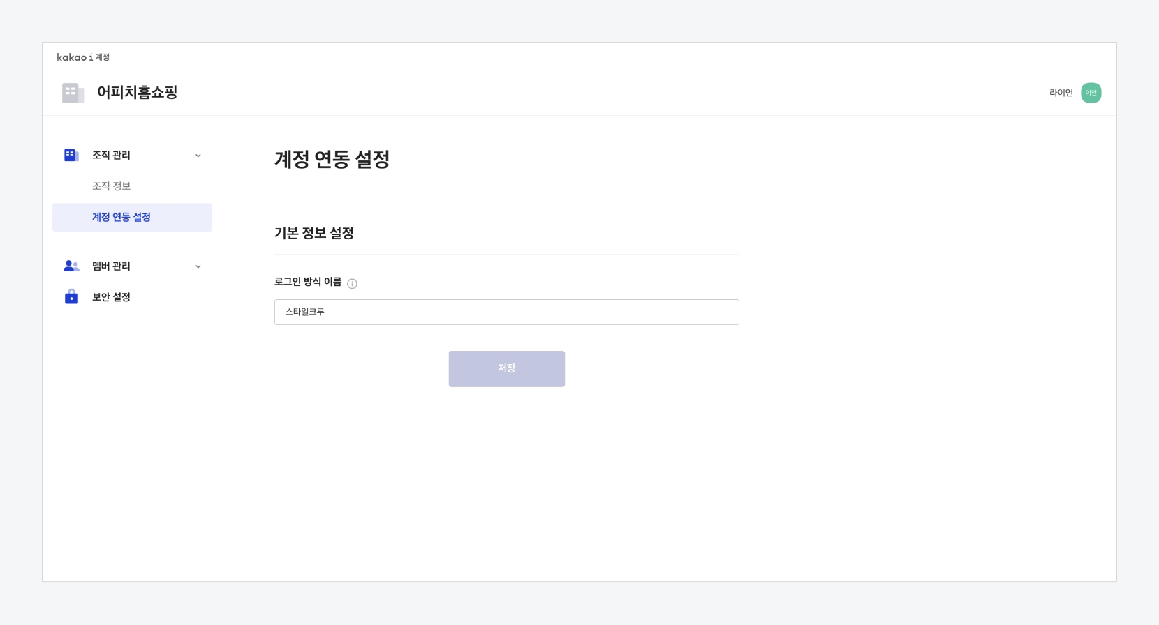Collapse the 조직 관리 chevron arrow
The image size is (1159, 625).
pyautogui.click(x=198, y=156)
